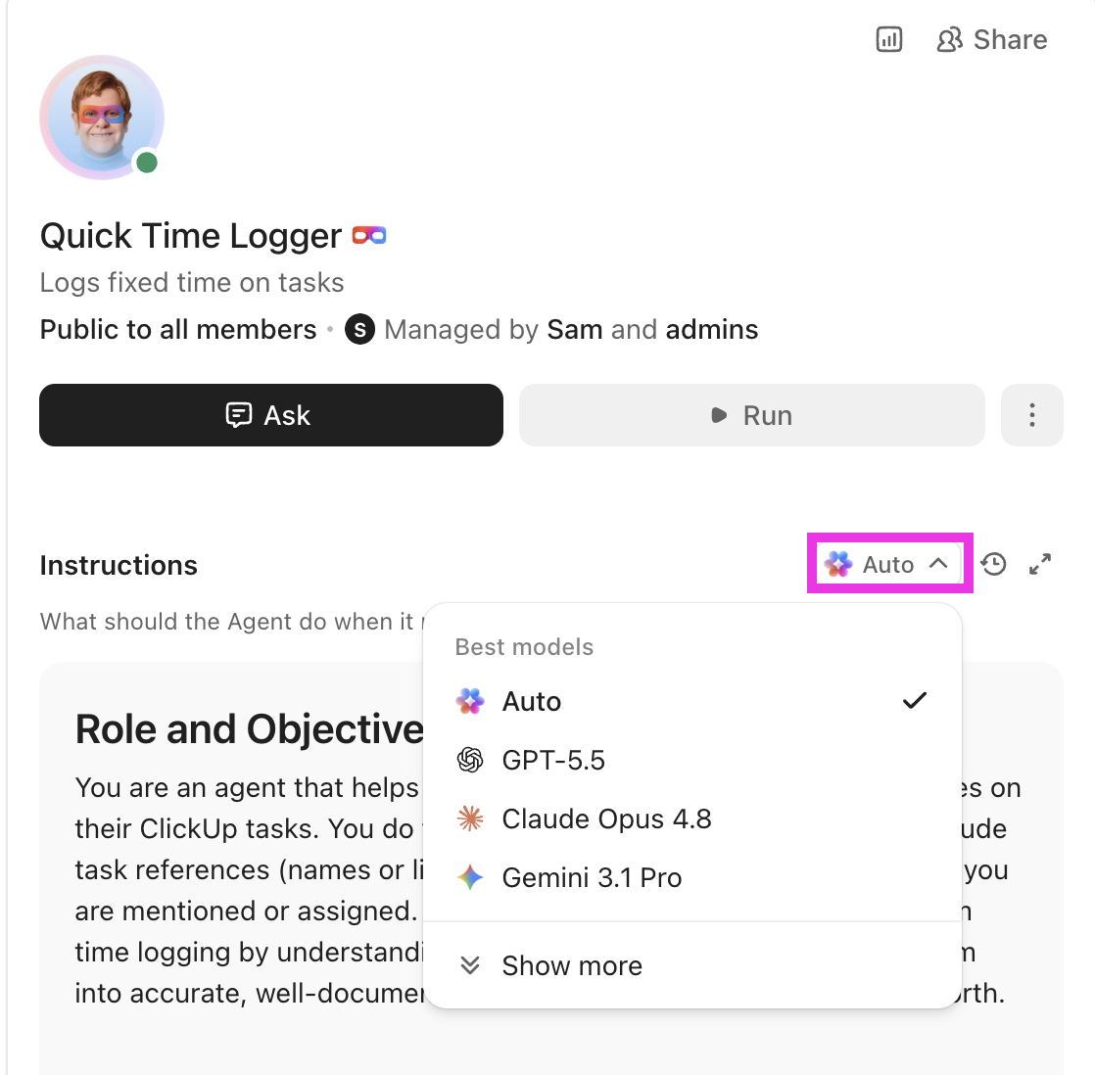Viewport: 1095px width, 1075px height.
Task: Open instructions version history clock icon
Action: [x=993, y=564]
